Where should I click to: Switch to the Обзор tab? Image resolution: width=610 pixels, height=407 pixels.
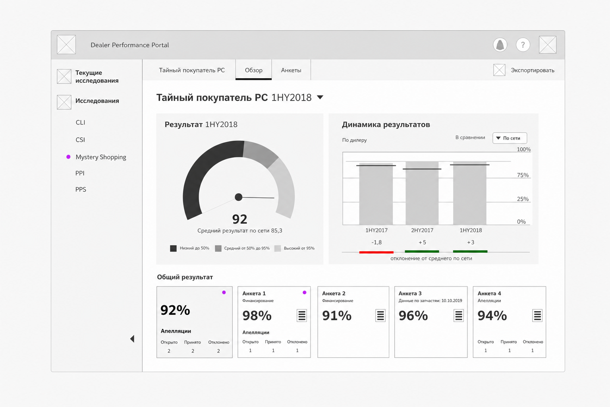click(x=253, y=70)
